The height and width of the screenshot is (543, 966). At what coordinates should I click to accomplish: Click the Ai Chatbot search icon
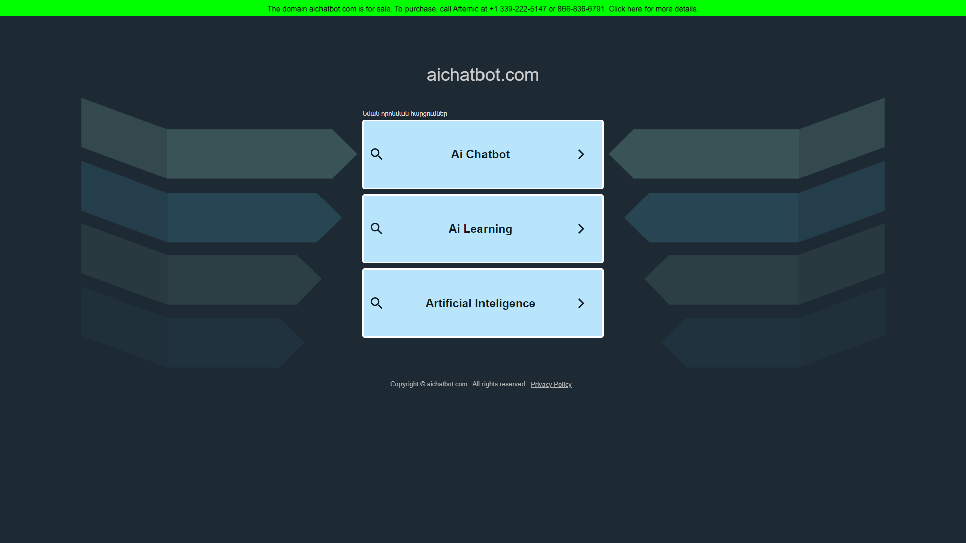377,154
